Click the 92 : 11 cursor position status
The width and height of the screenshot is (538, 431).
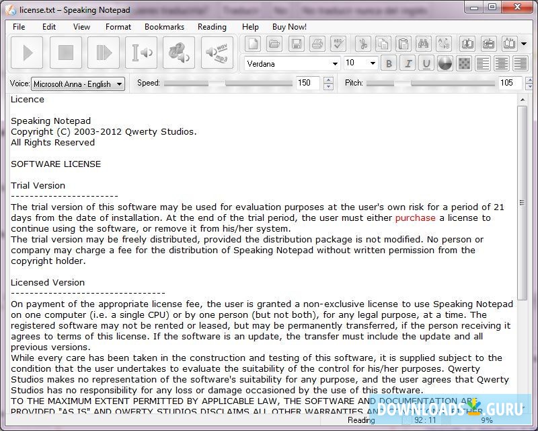[425, 420]
